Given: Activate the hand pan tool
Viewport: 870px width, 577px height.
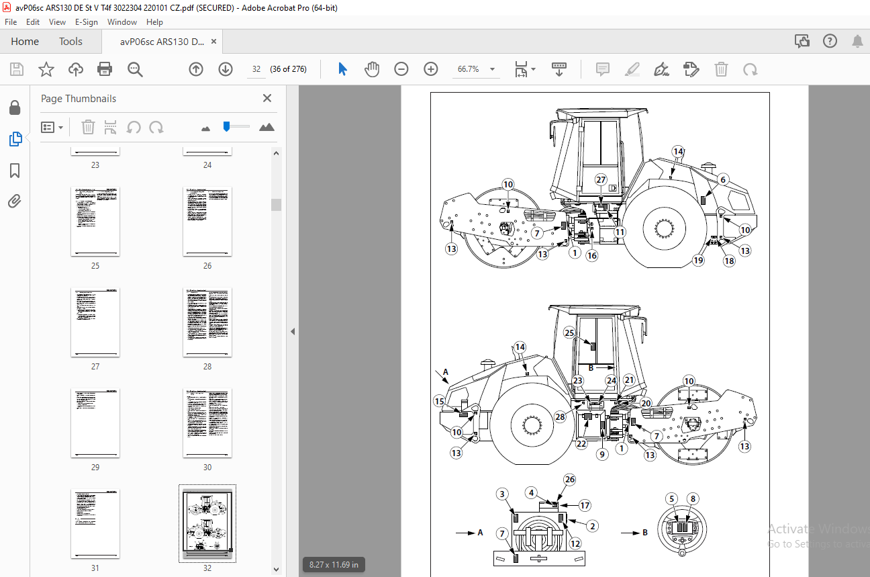Looking at the screenshot, I should (372, 69).
